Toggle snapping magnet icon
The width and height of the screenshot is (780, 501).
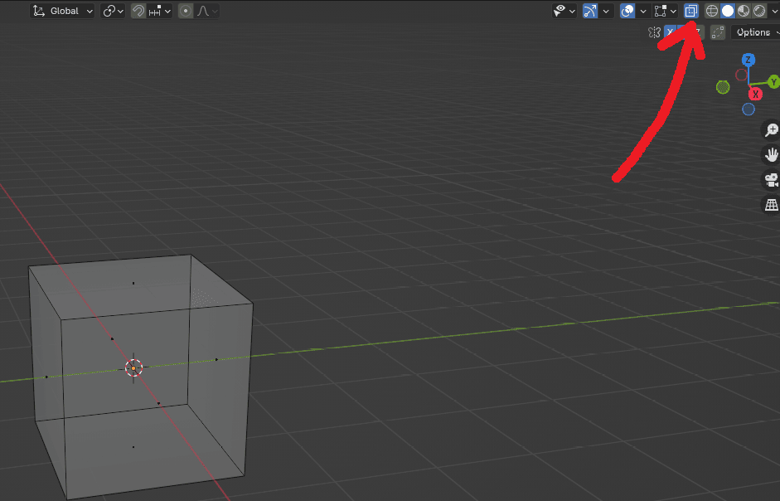[138, 11]
